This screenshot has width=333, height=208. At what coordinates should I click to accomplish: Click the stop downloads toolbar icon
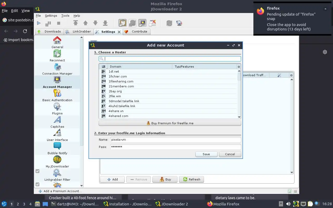click(59, 23)
